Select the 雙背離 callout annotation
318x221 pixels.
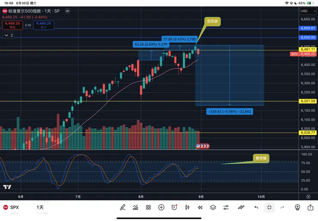click(x=261, y=158)
